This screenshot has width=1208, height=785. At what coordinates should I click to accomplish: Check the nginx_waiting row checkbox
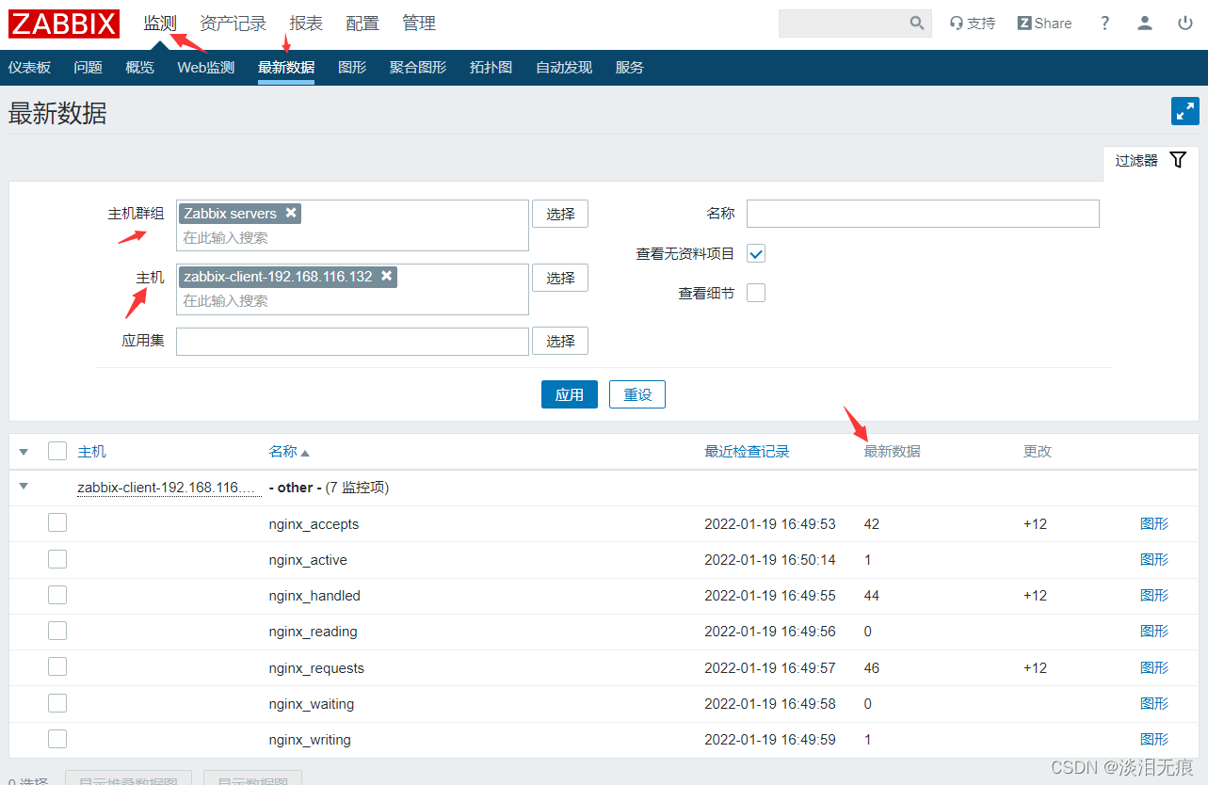[x=57, y=703]
